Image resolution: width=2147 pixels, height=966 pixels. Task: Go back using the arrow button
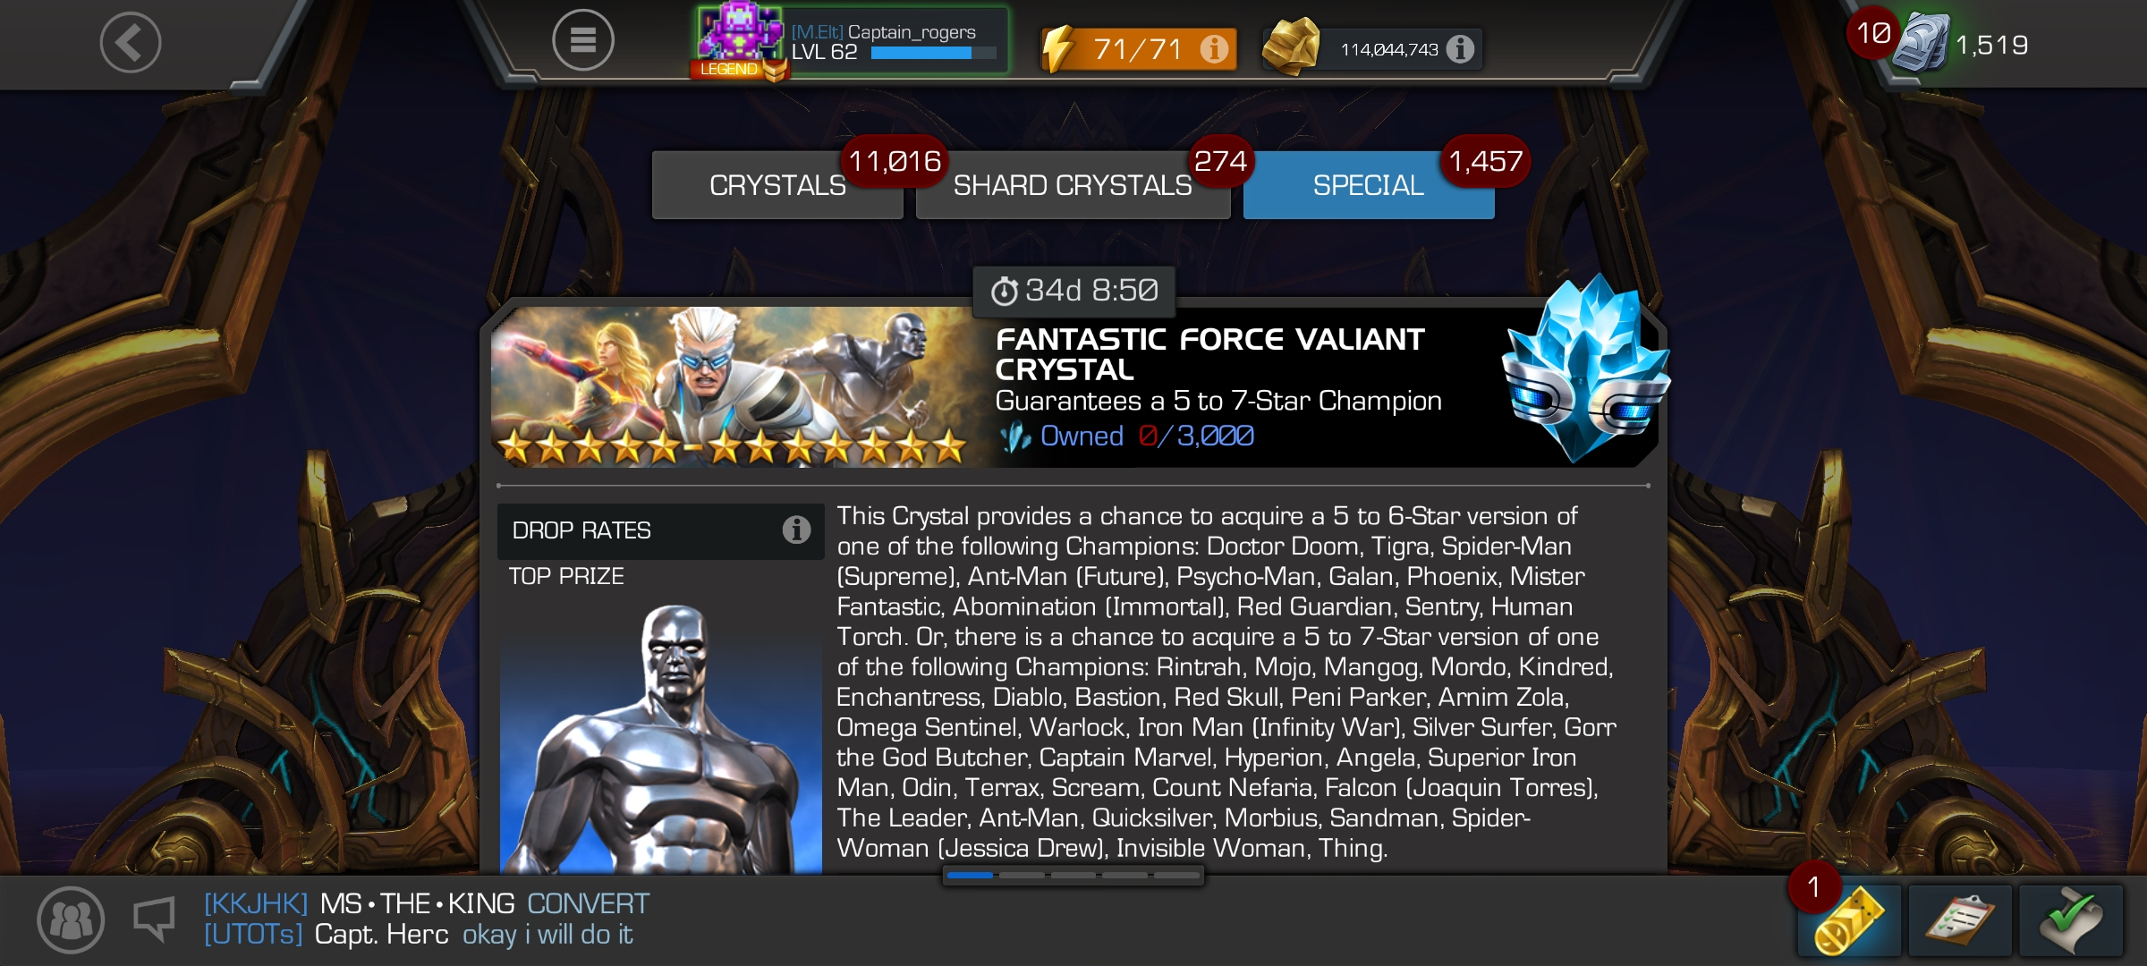131,42
